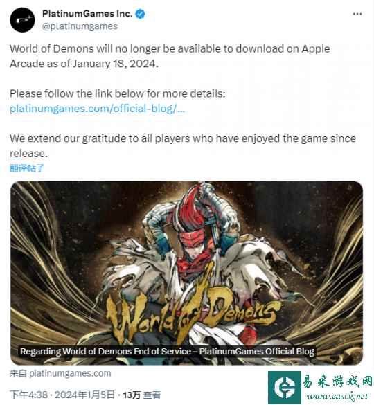Open PlatinumGames profile avatar
The width and height of the screenshot is (374, 405).
(22, 20)
